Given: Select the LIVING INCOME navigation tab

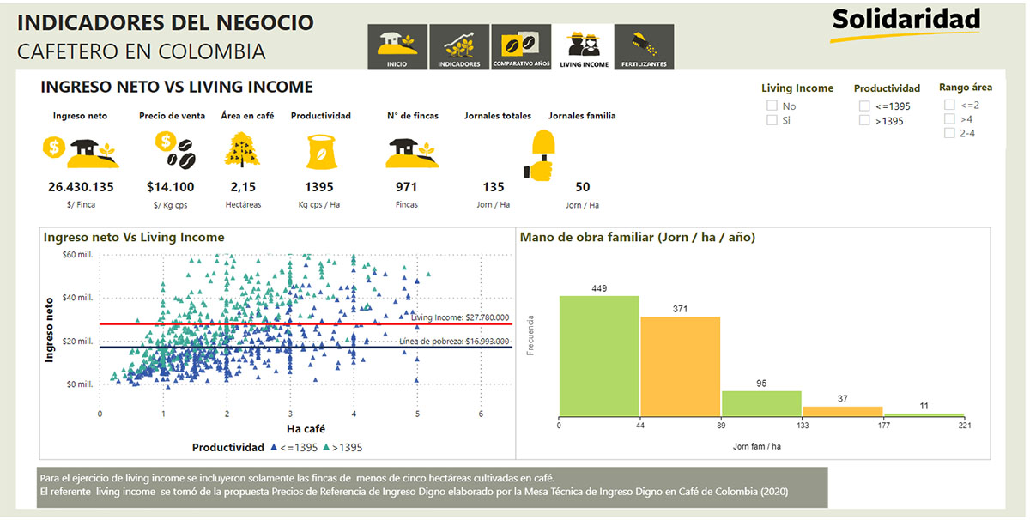Looking at the screenshot, I should point(583,43).
